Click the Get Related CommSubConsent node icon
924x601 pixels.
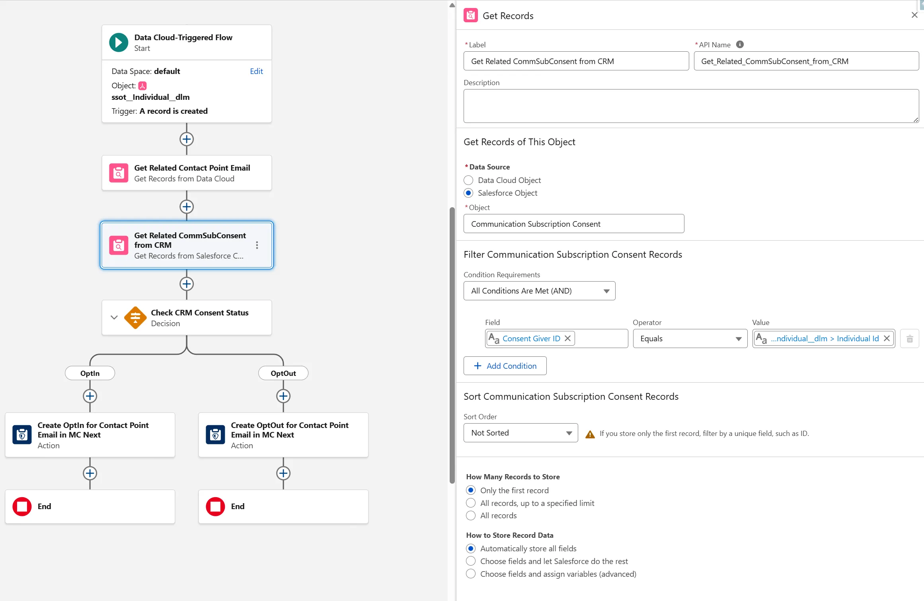point(119,245)
